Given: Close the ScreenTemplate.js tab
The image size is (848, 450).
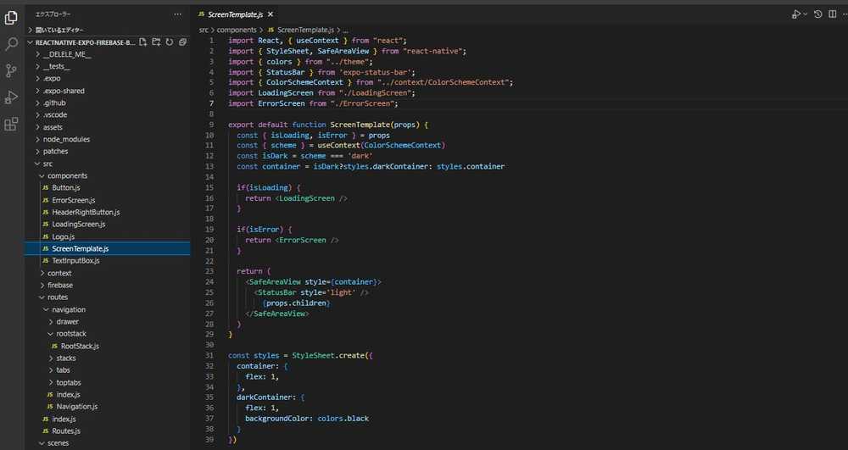Looking at the screenshot, I should pyautogui.click(x=271, y=14).
